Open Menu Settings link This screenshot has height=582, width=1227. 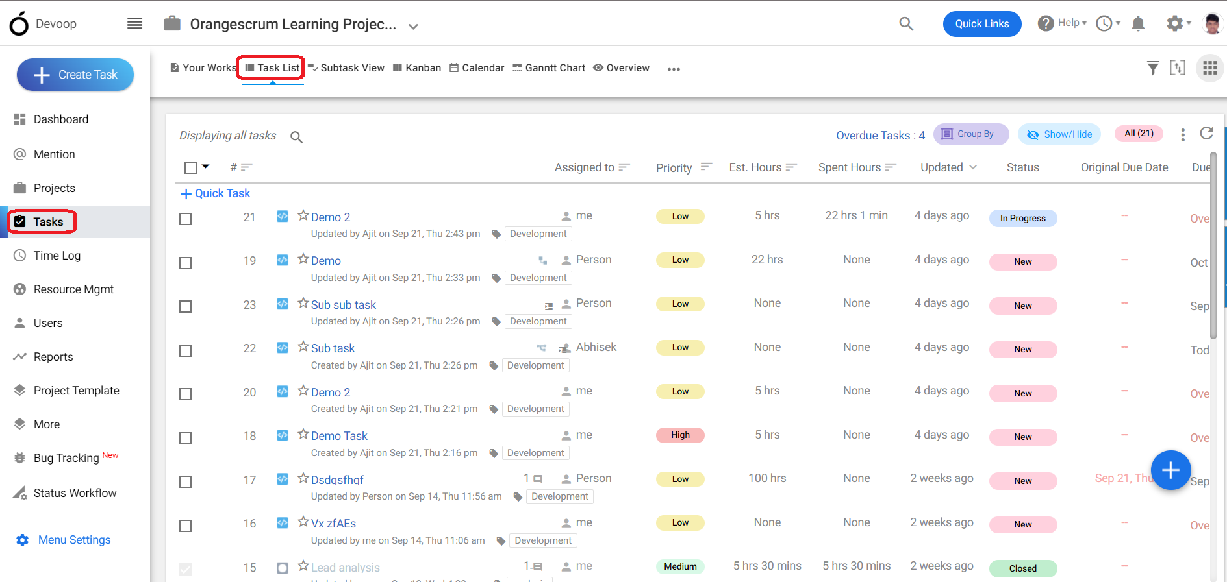tap(64, 540)
